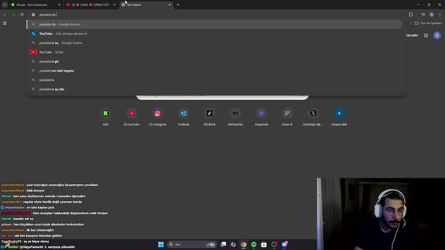Open Task View on the taskbar
The image size is (445, 250).
click(x=224, y=244)
